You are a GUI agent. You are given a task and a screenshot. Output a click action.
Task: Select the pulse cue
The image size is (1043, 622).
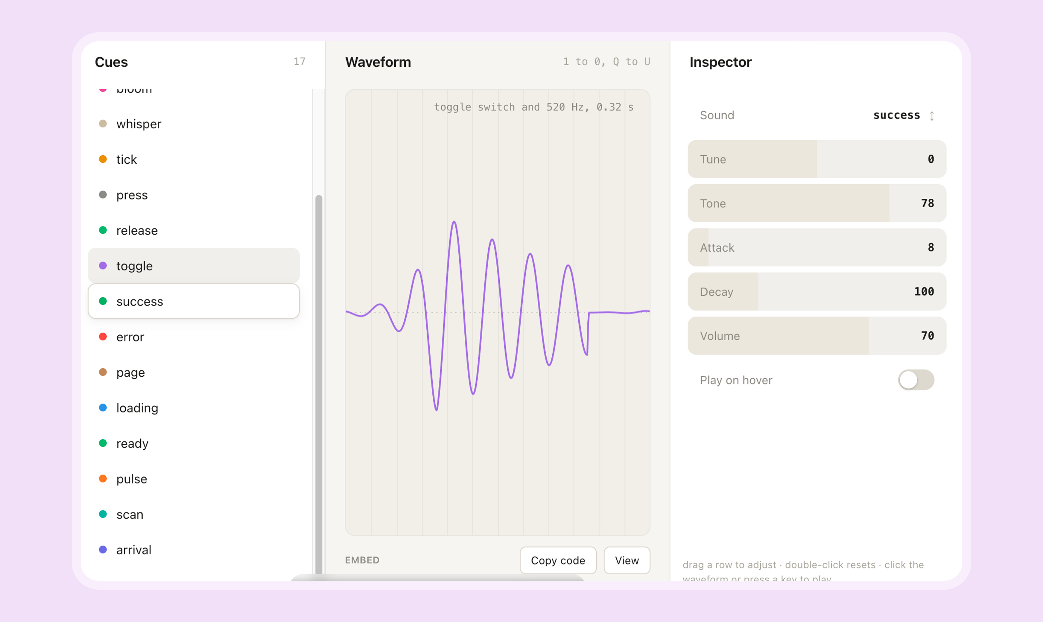pyautogui.click(x=194, y=479)
